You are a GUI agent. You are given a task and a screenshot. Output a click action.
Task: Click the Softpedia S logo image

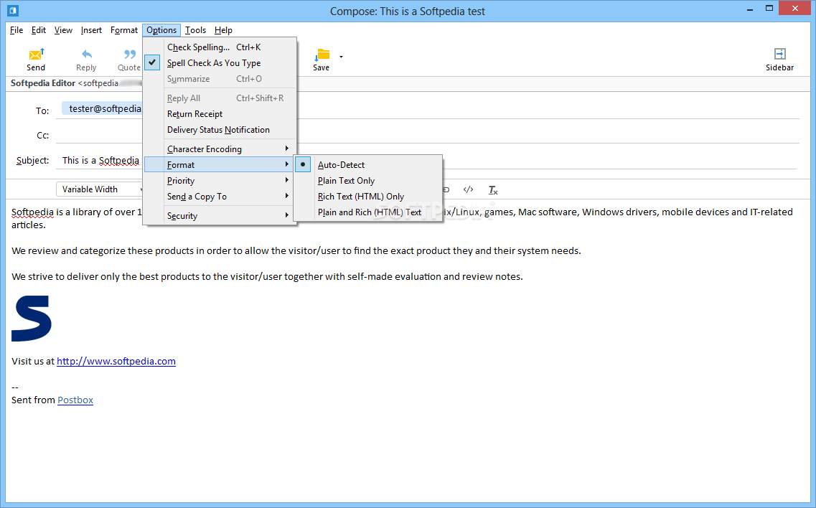pos(32,319)
